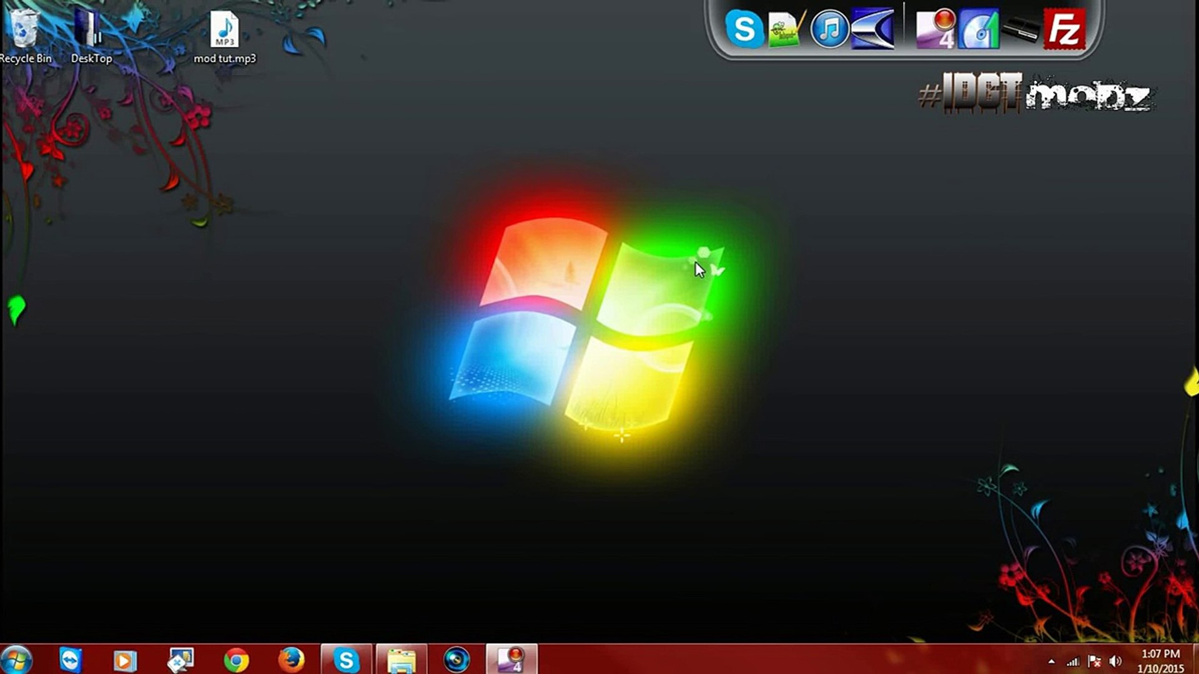This screenshot has height=674, width=1199.
Task: Open recorder icon numbered 4 in top dock
Action: pos(935,29)
